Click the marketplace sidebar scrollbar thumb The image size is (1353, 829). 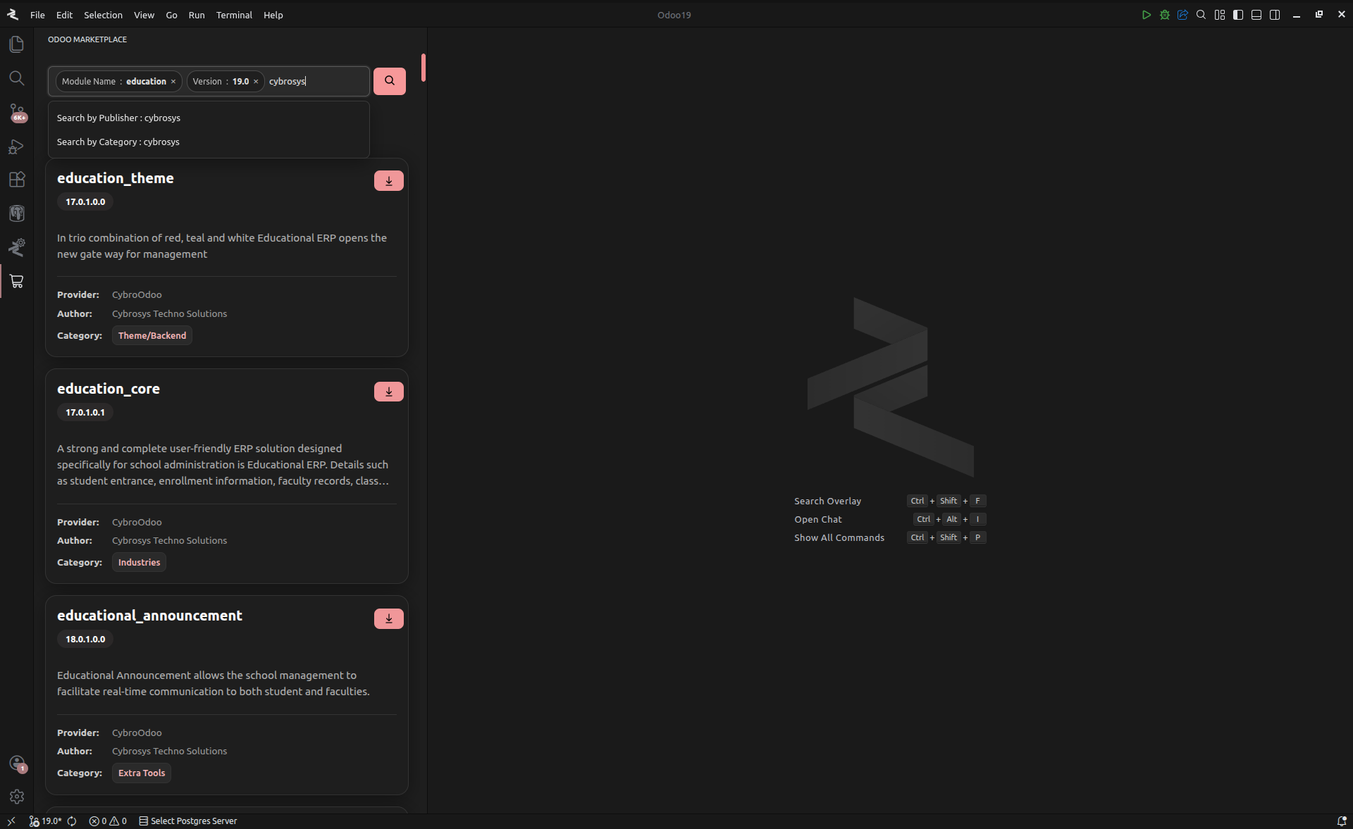tap(424, 68)
